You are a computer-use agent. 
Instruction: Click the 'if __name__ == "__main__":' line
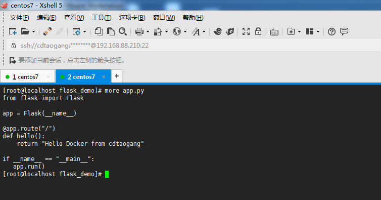[49, 159]
